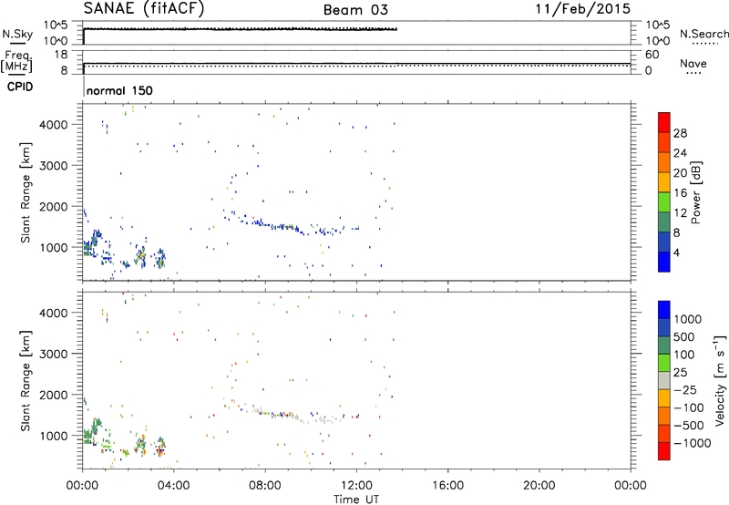Select the 08:00 time tick label
The image size is (729, 505).
(265, 486)
